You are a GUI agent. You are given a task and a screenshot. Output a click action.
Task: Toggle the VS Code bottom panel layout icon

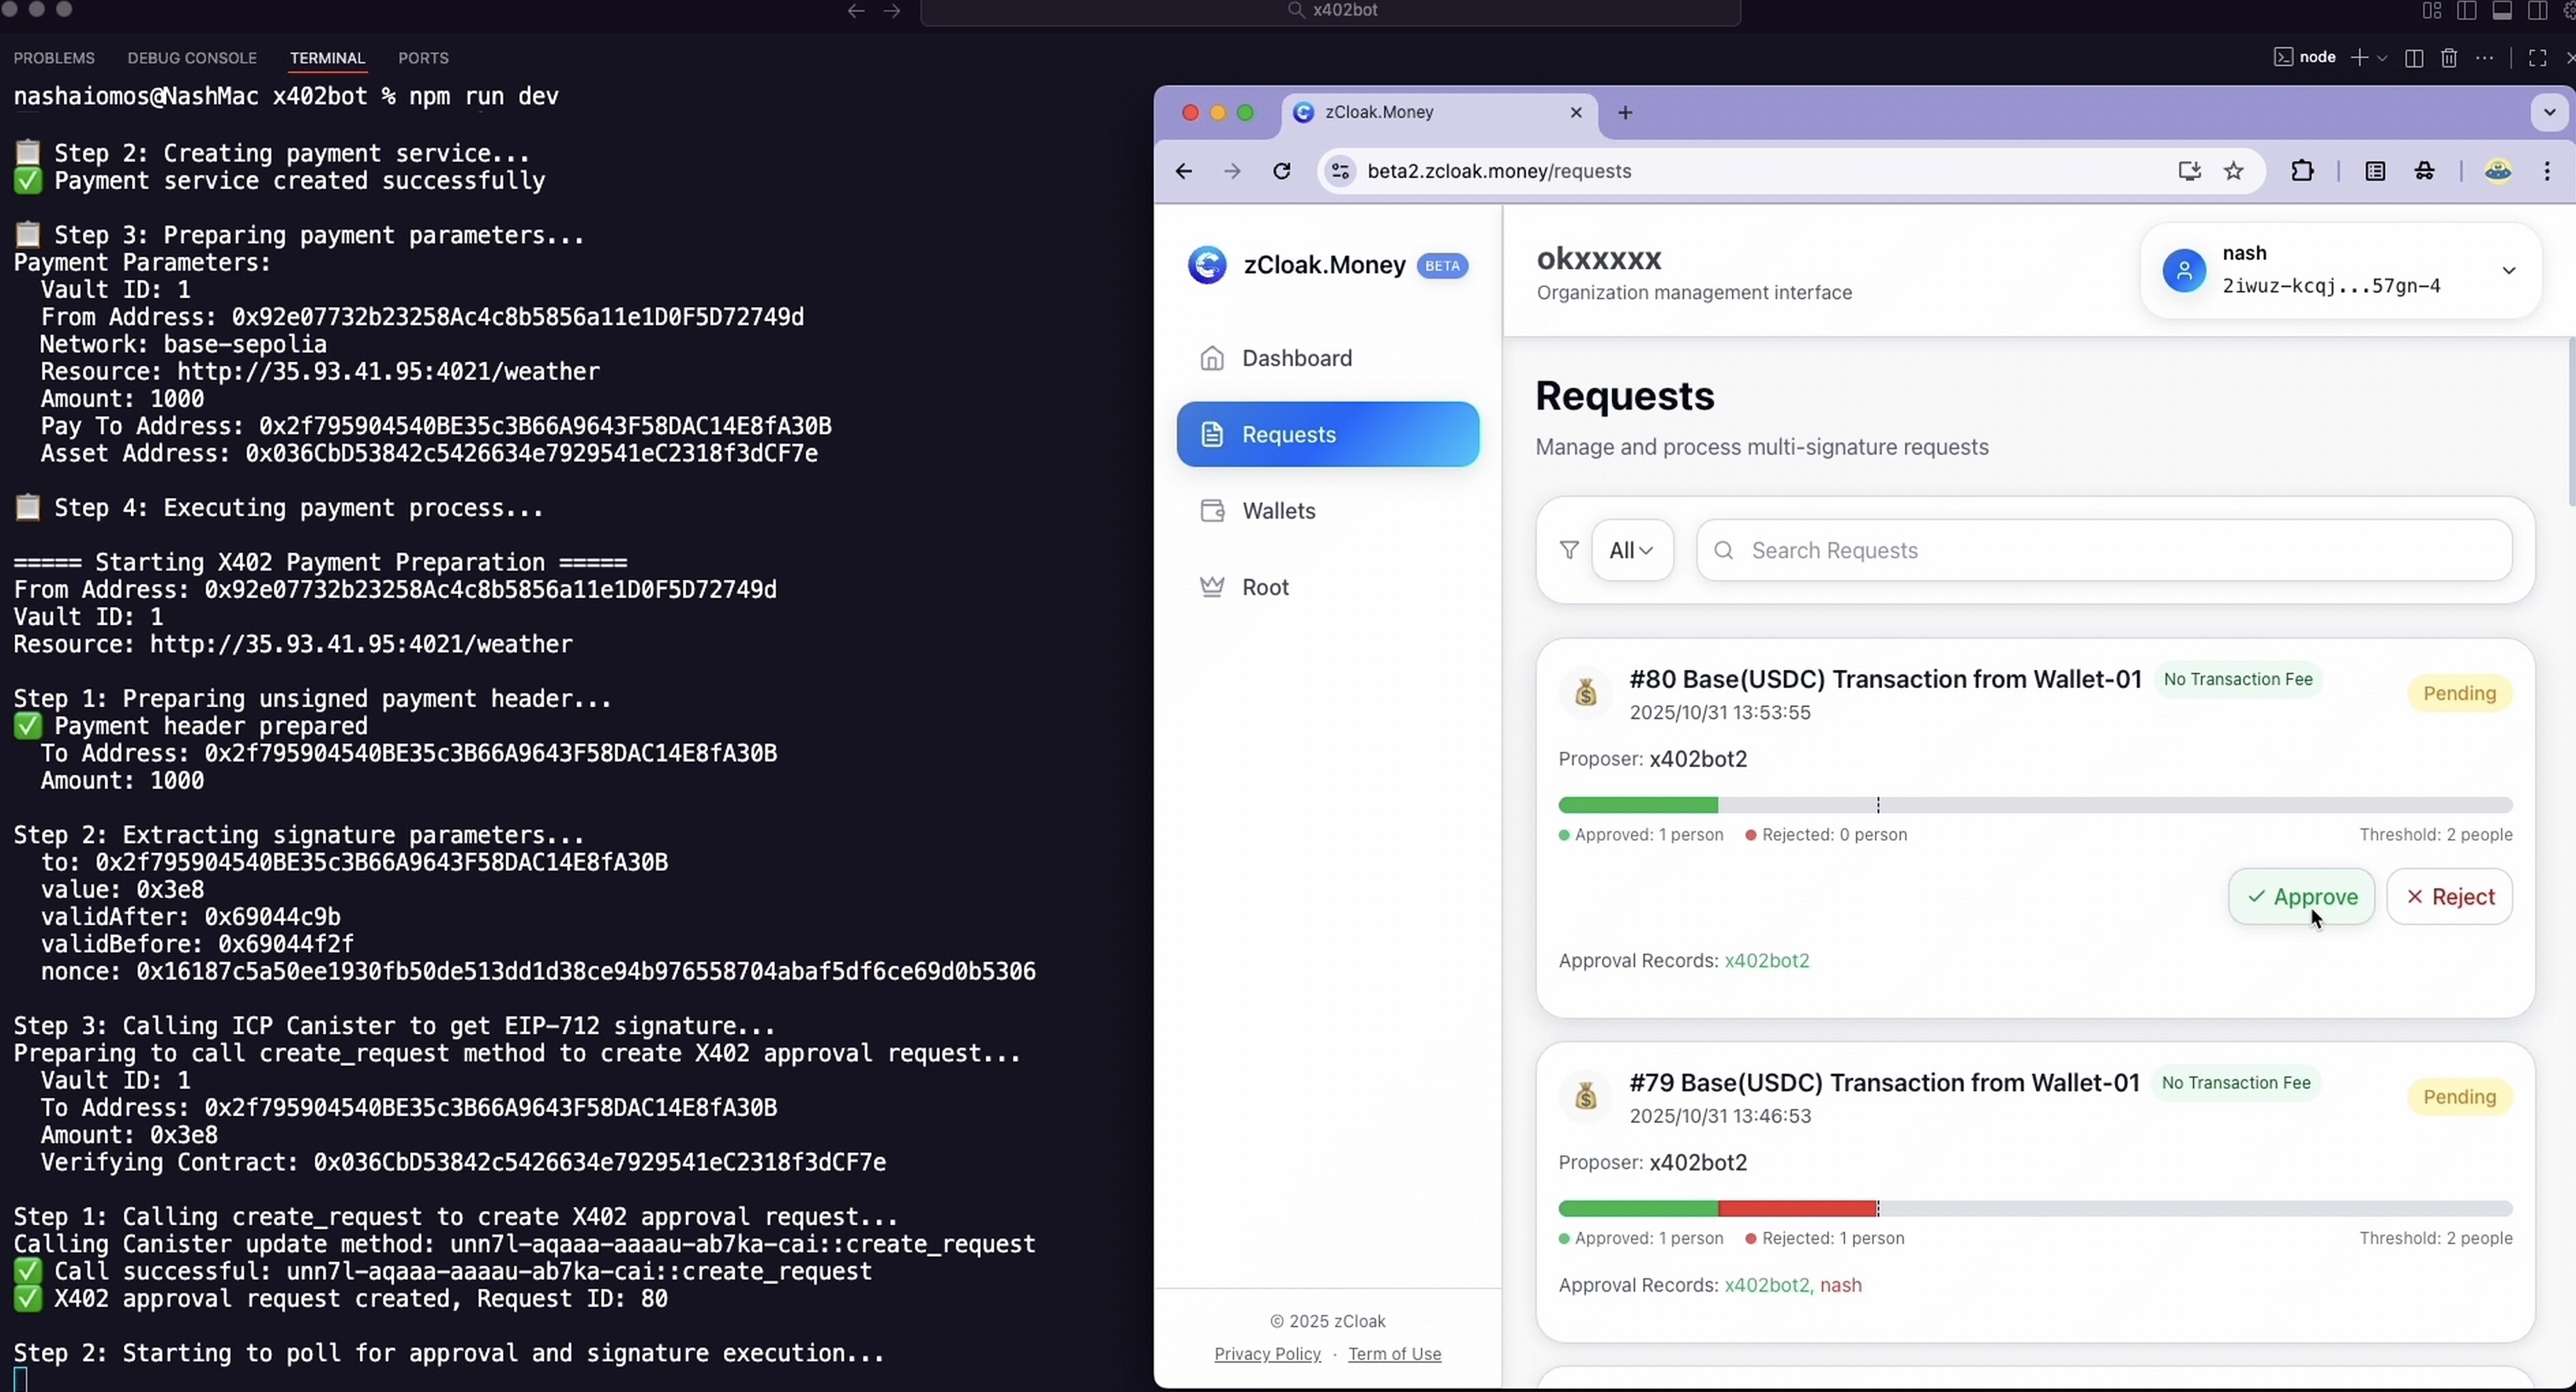(x=2502, y=11)
